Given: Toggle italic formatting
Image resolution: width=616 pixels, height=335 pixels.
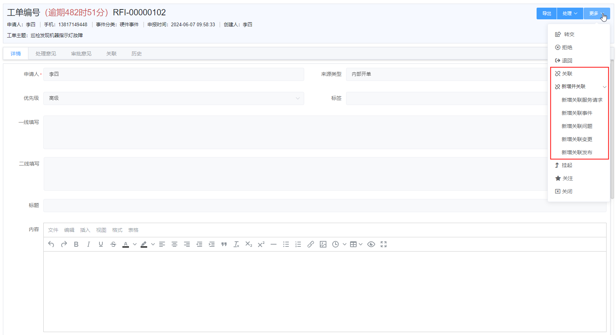Looking at the screenshot, I should click(x=89, y=244).
